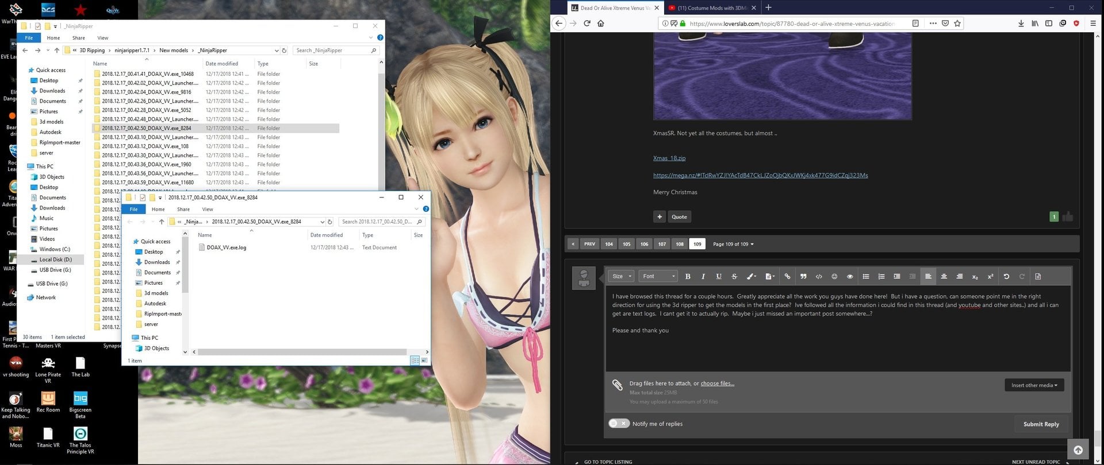
Task: Open File menu in _NinjaRipper window
Action: click(29, 38)
